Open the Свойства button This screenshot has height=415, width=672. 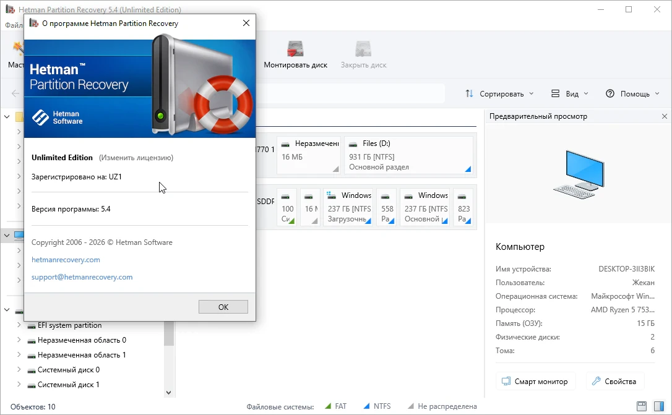[x=615, y=381]
